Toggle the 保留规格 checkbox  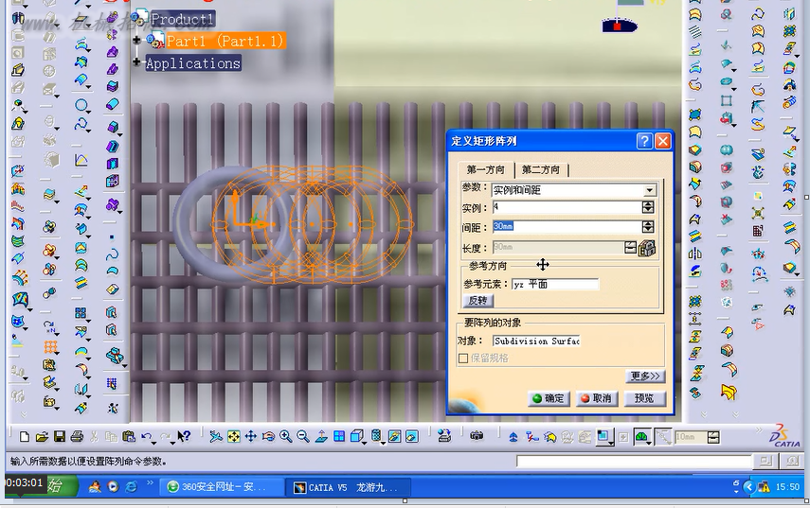[x=463, y=358]
